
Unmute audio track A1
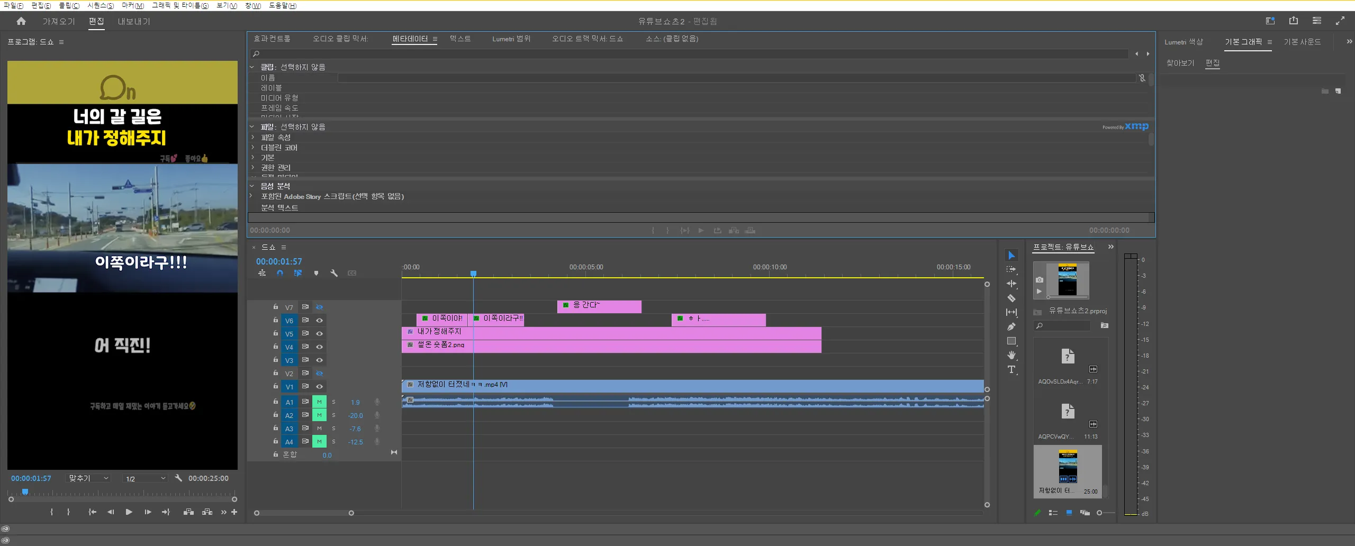pos(319,402)
